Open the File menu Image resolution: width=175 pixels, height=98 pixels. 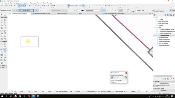point(2,3)
